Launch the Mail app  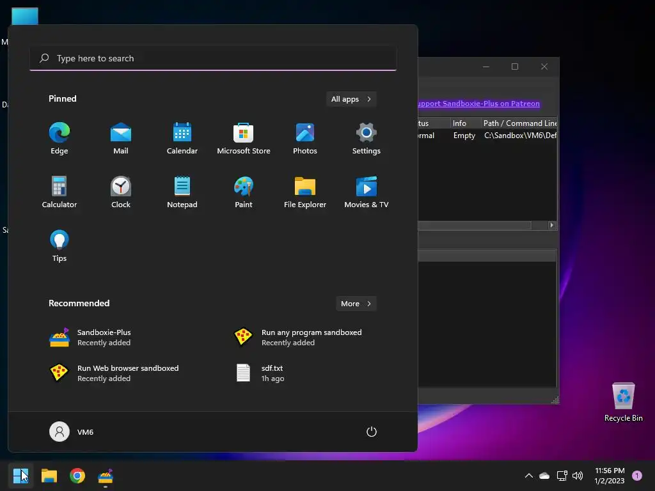[x=121, y=138]
